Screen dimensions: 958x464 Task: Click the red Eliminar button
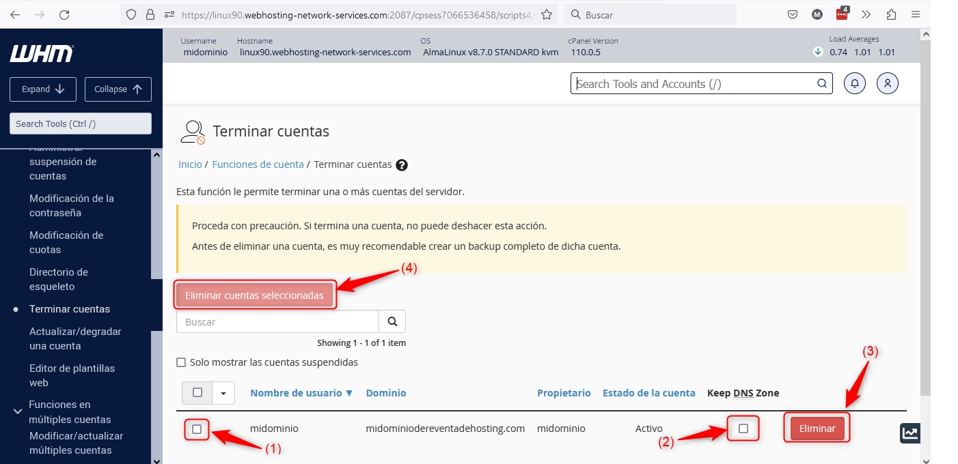[817, 429]
